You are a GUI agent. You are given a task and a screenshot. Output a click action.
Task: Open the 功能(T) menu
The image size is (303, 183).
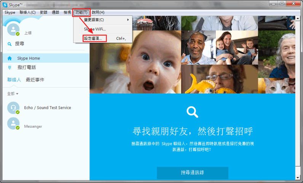(x=81, y=13)
